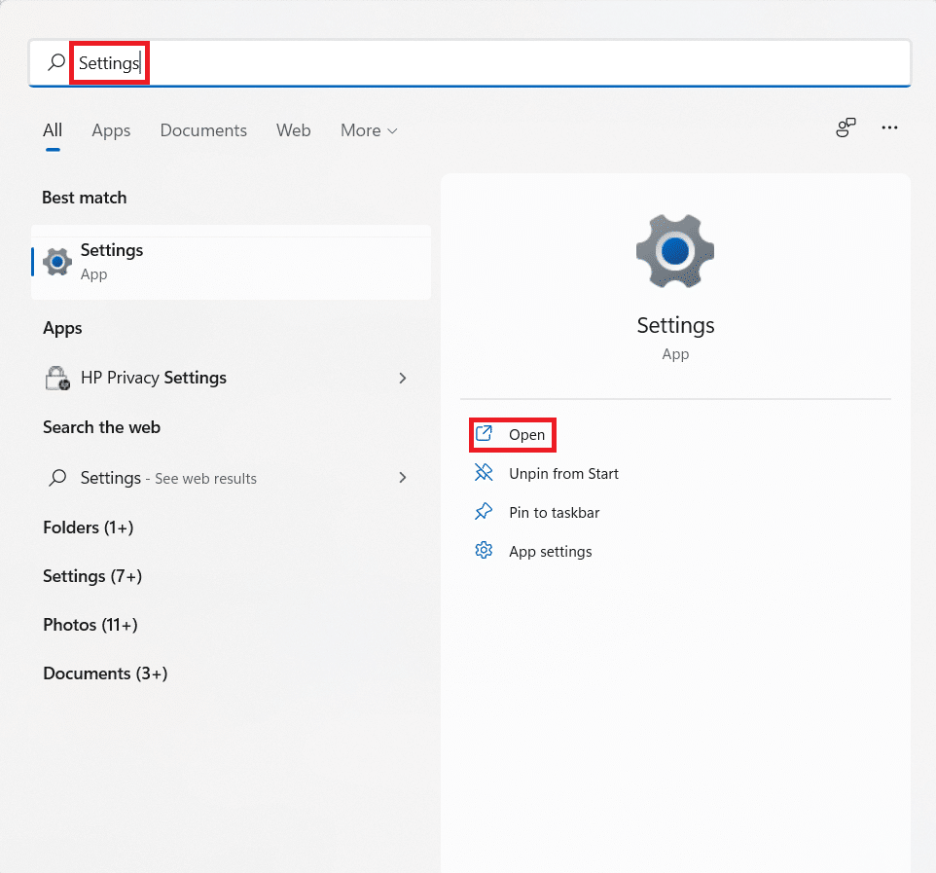This screenshot has width=936, height=873.
Task: Expand the Documents results group
Action: [x=104, y=673]
